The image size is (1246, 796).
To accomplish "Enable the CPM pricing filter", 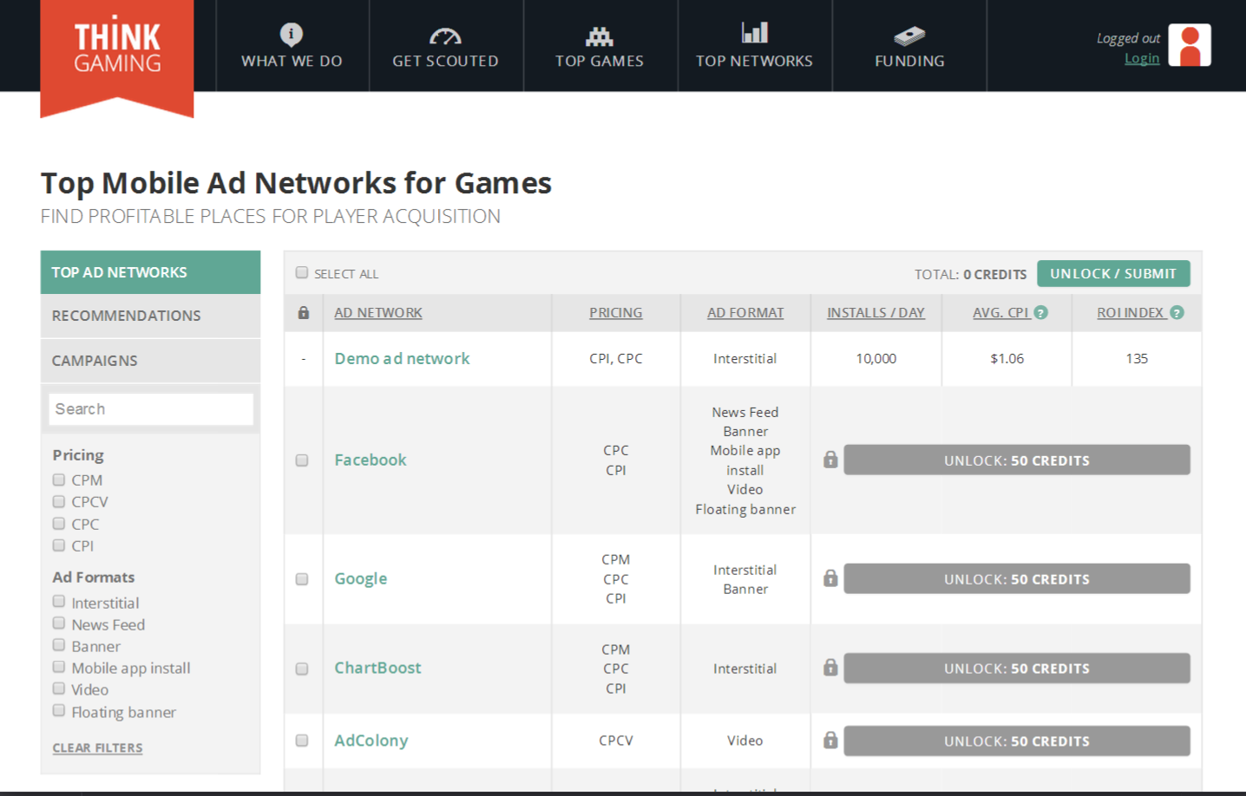I will (59, 480).
